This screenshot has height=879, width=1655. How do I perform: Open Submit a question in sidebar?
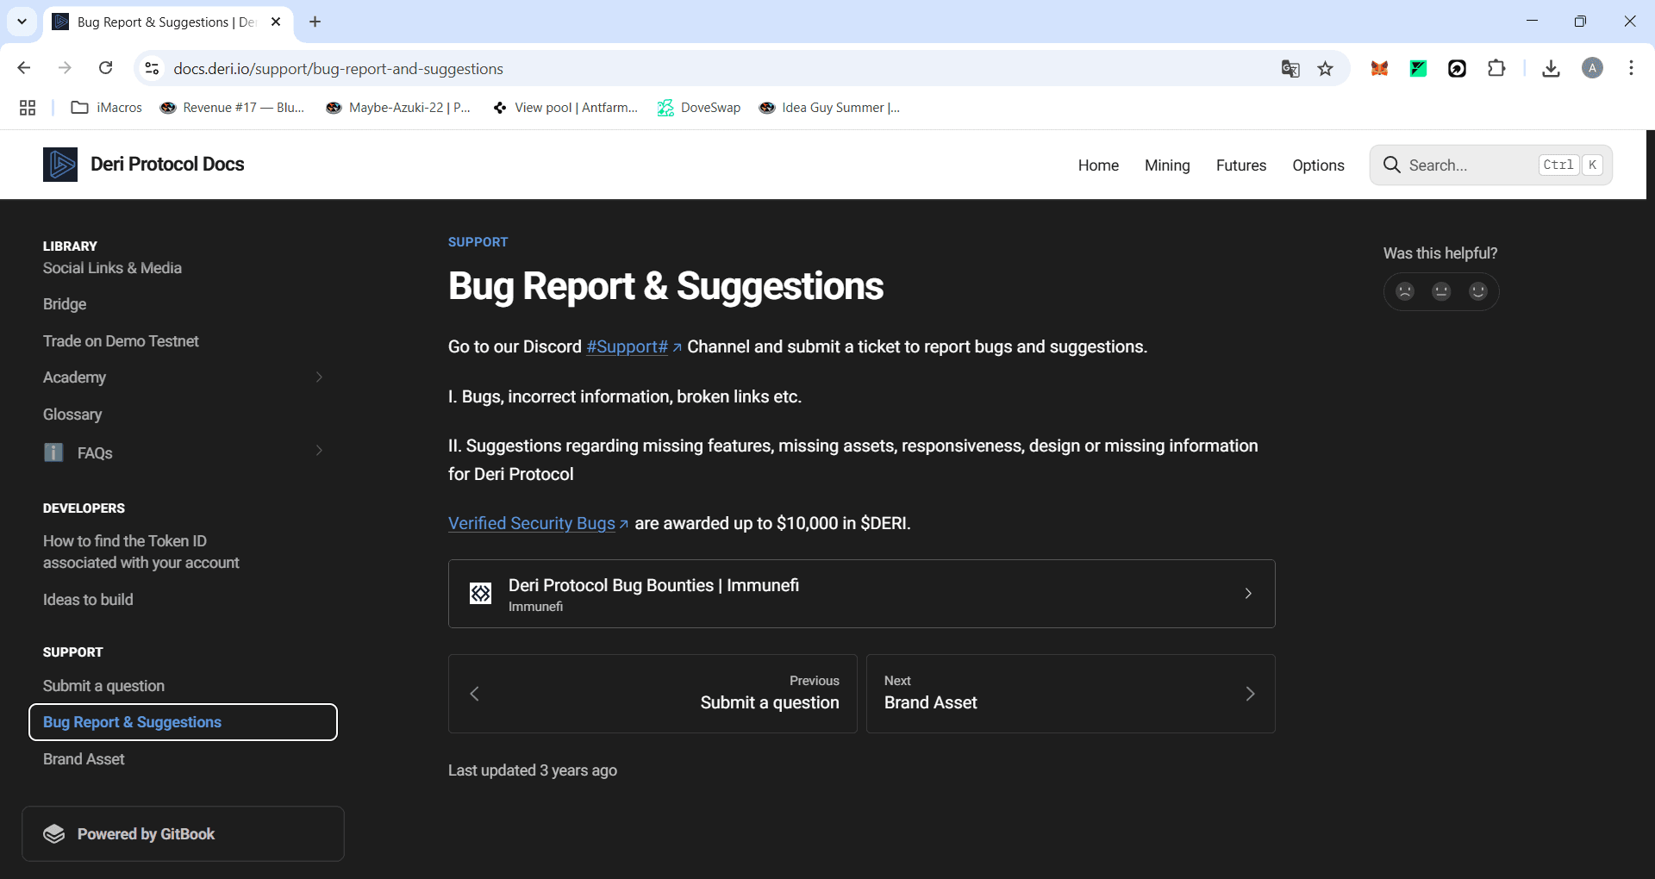coord(103,686)
